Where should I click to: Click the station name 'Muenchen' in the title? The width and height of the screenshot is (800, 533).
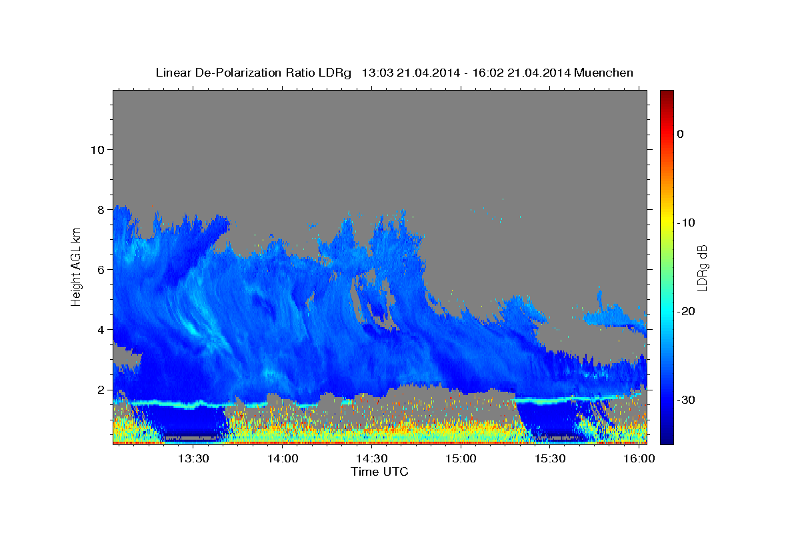pyautogui.click(x=604, y=73)
